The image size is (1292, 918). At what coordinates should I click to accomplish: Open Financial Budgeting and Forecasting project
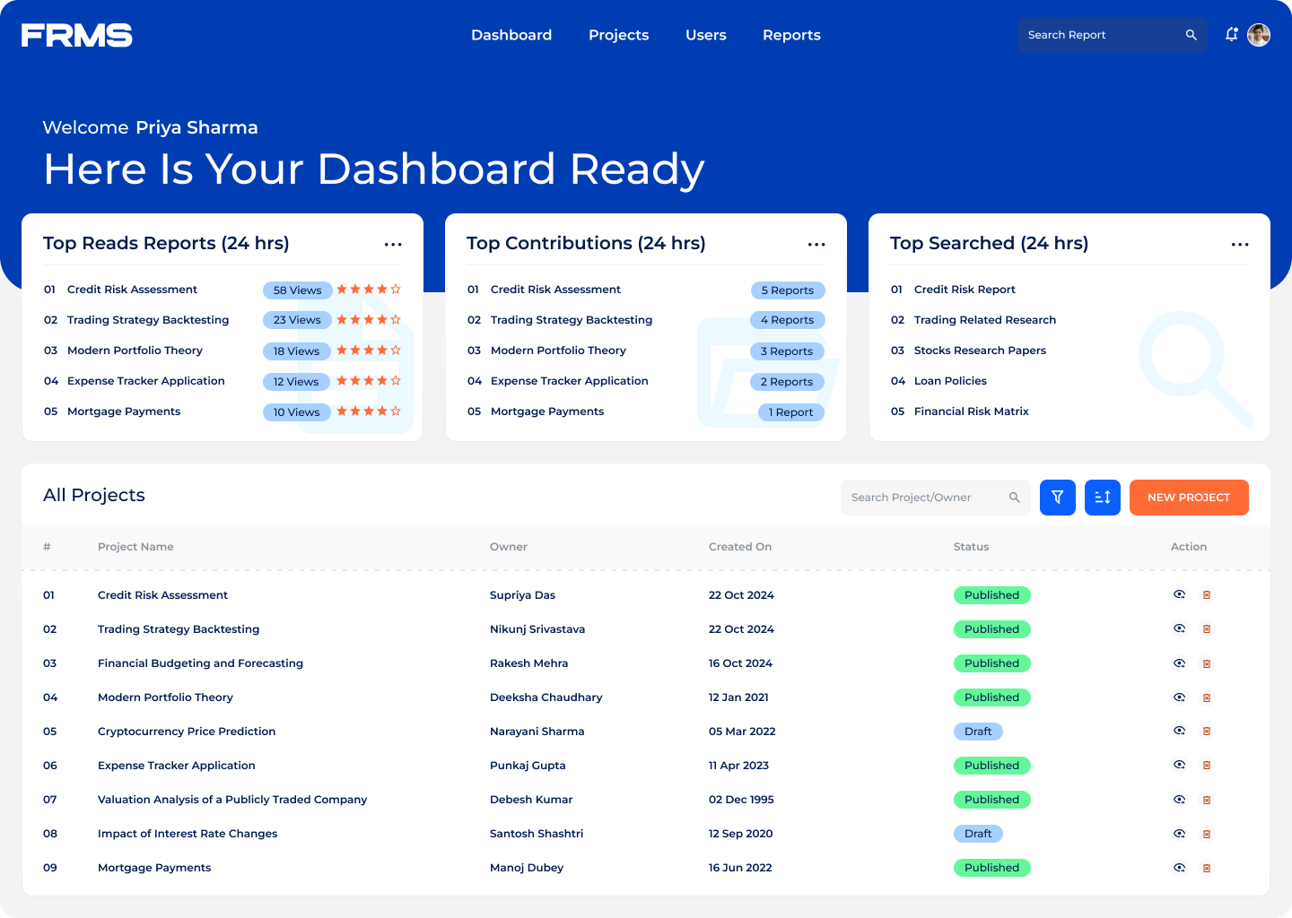(x=200, y=663)
